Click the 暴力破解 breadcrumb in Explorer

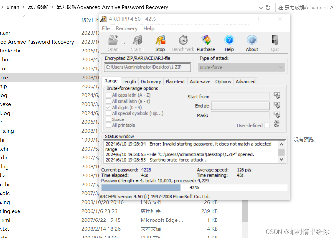(38, 7)
